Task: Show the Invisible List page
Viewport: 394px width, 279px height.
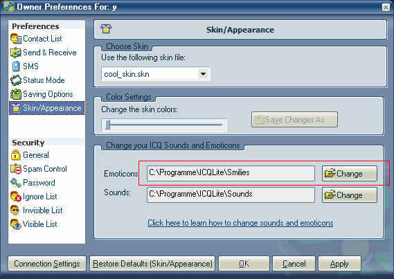Action: [x=43, y=210]
